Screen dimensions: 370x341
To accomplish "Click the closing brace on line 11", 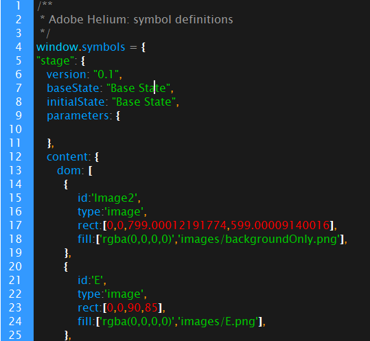I will coord(49,143).
